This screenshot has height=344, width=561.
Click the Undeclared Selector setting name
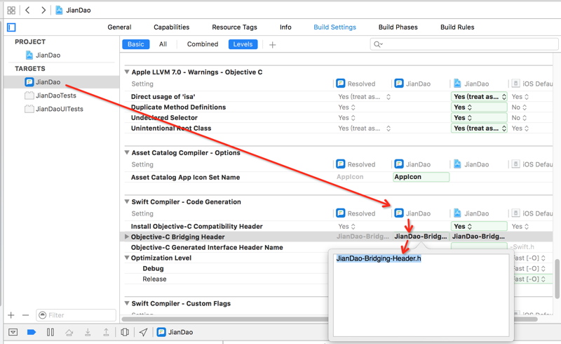pyautogui.click(x=164, y=117)
